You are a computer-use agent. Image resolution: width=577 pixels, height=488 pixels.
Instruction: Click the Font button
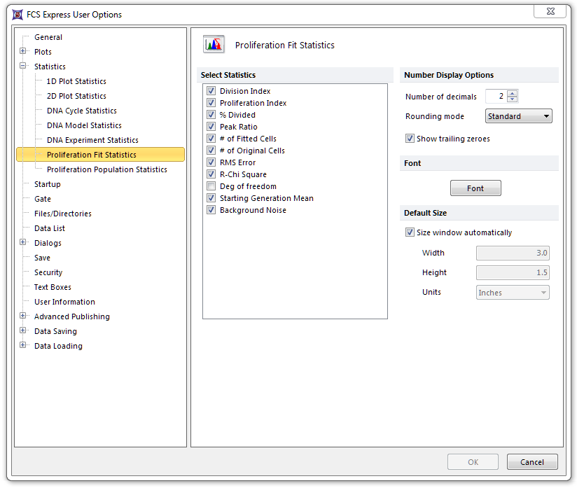475,188
